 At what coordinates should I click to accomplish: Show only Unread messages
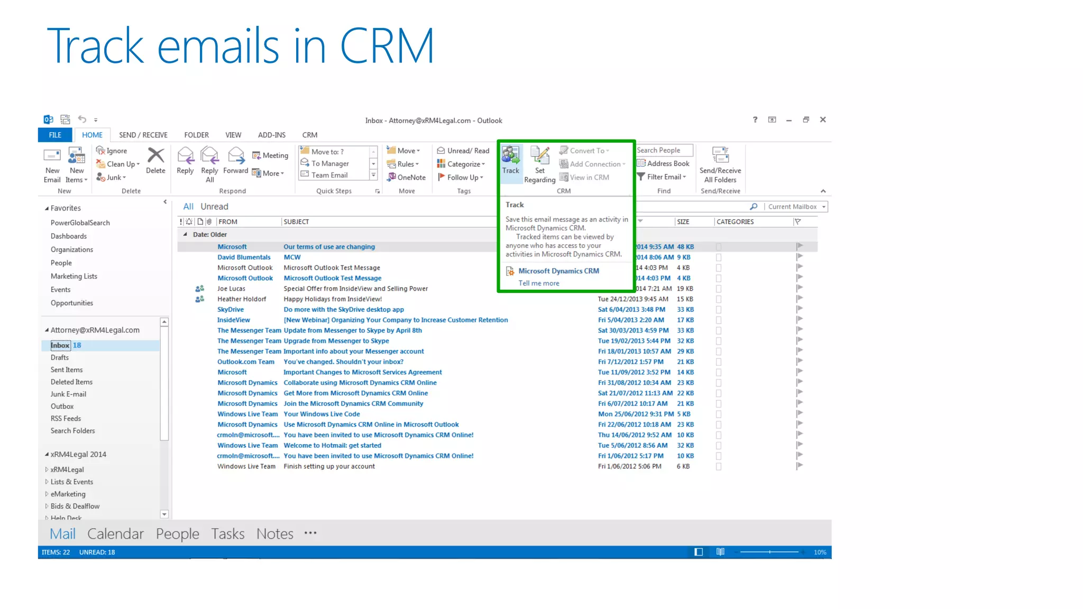tap(214, 206)
